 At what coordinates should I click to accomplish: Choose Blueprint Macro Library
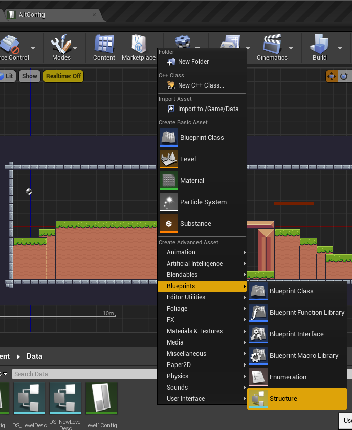point(297,356)
